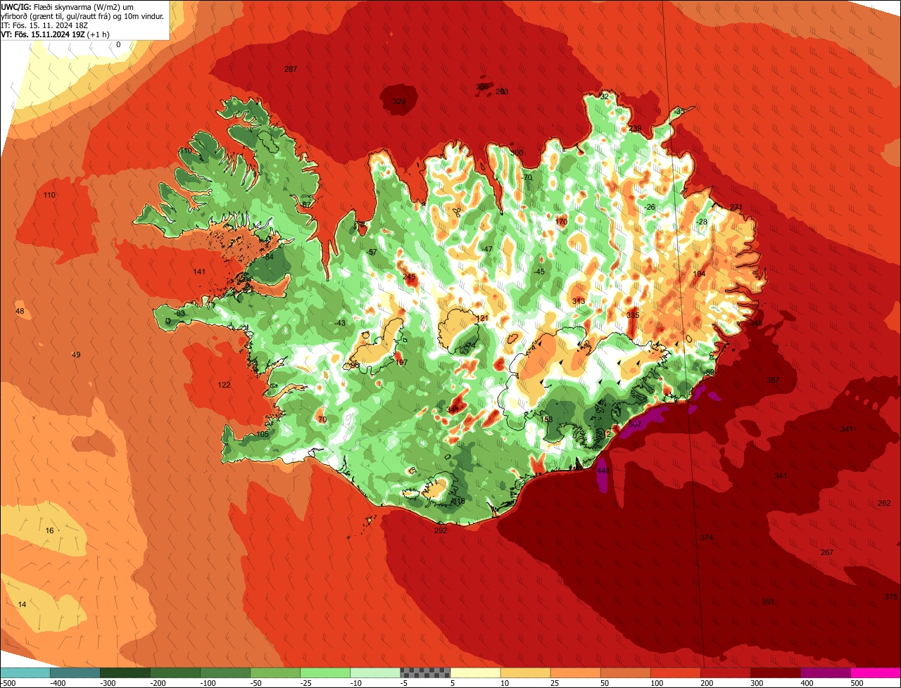
Task: Click the '14' value in the bottom-left corner
Action: [22, 604]
